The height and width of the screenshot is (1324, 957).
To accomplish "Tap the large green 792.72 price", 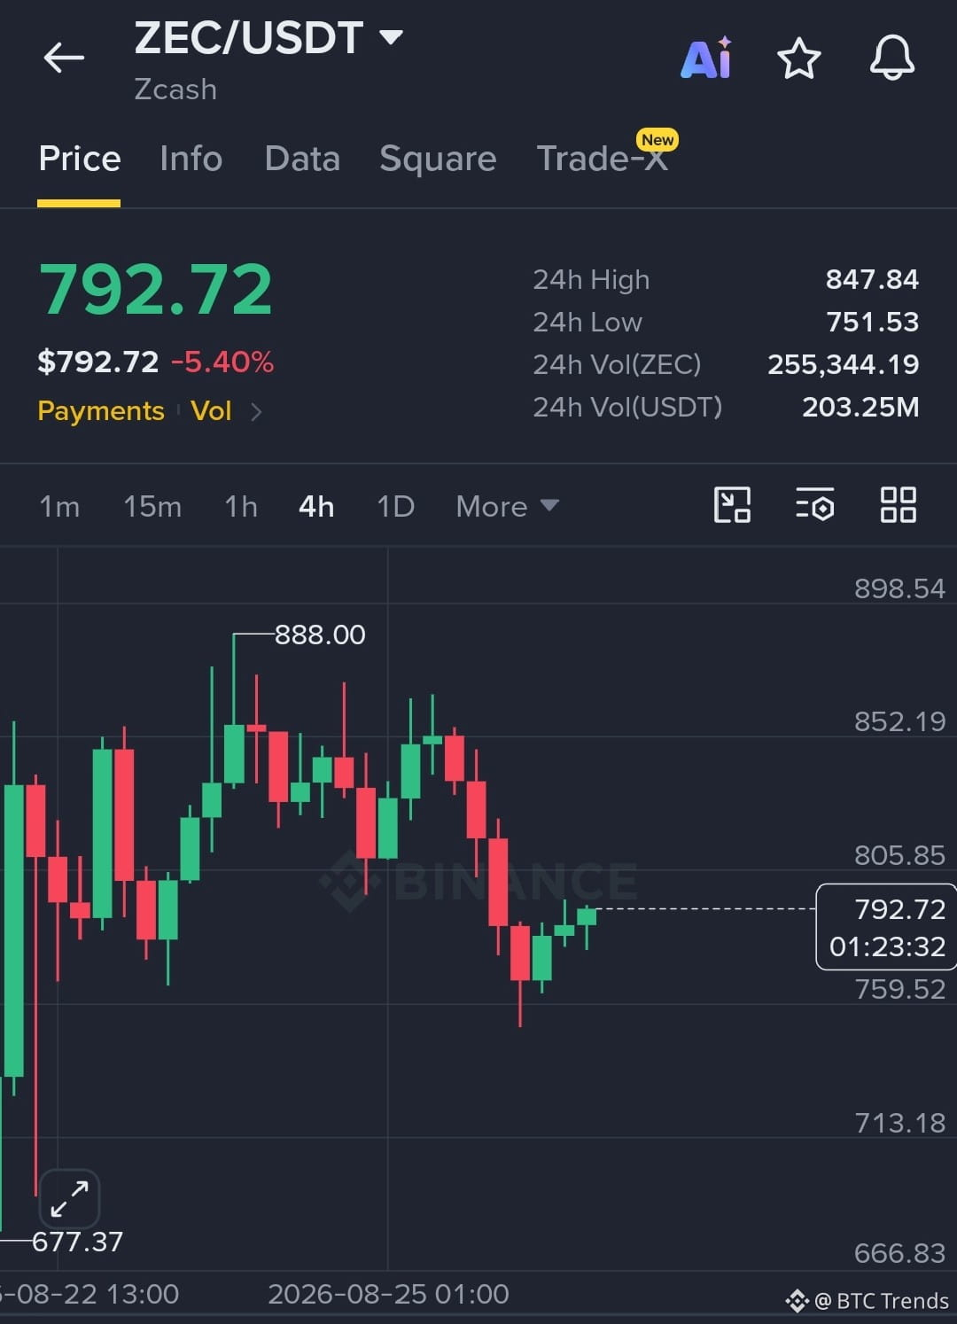I will pyautogui.click(x=156, y=289).
